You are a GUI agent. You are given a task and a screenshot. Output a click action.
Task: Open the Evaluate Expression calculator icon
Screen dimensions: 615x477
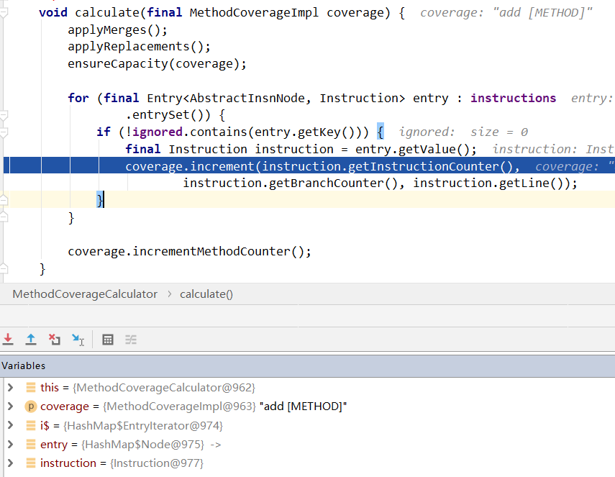108,340
